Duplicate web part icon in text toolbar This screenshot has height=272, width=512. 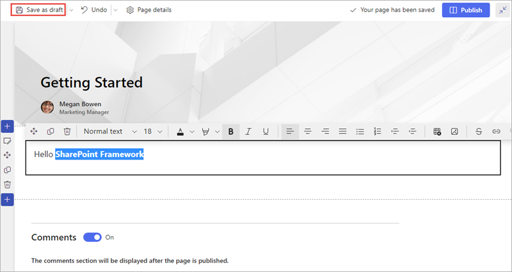coord(51,132)
